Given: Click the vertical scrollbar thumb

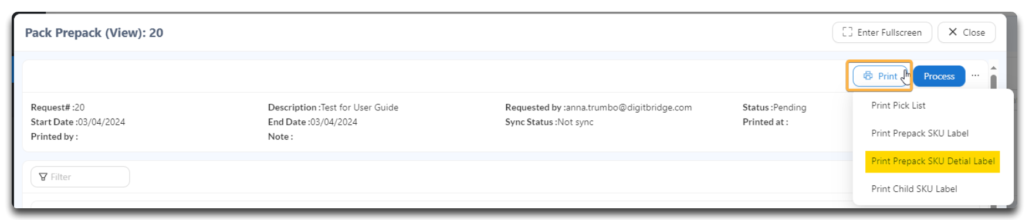Looking at the screenshot, I should pos(993,82).
